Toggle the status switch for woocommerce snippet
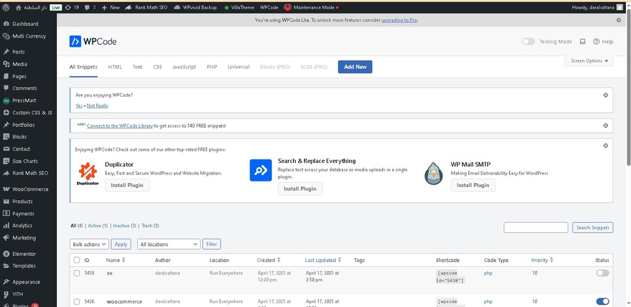The image size is (631, 307). tap(603, 301)
